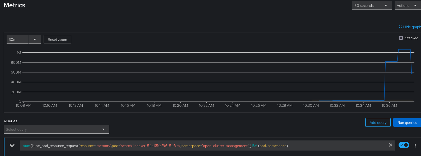The height and width of the screenshot is (156, 421).
Task: Open the 30 seconds refresh interval dropdown
Action: 372,6
